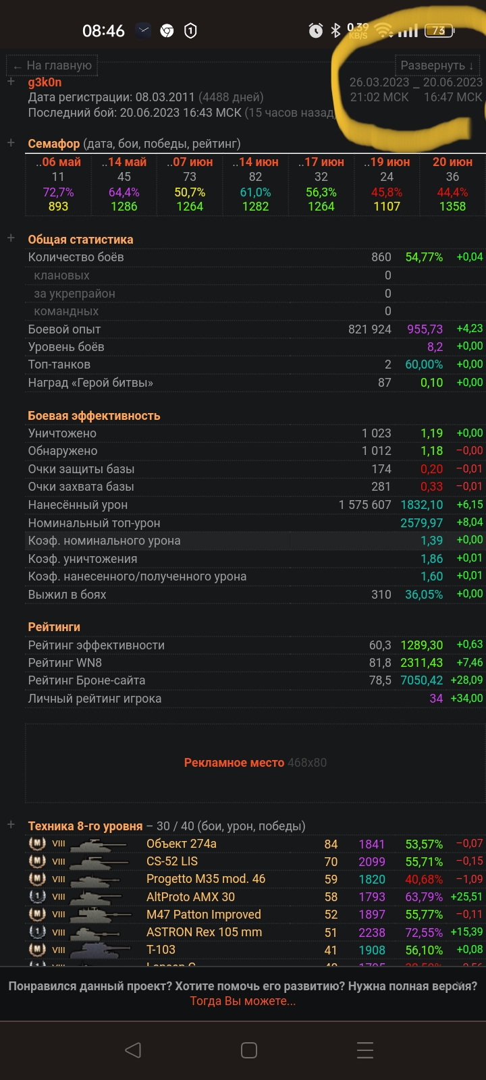Click class badge next to AltProto AMX 30
This screenshot has height=1080, width=486.
(x=37, y=897)
